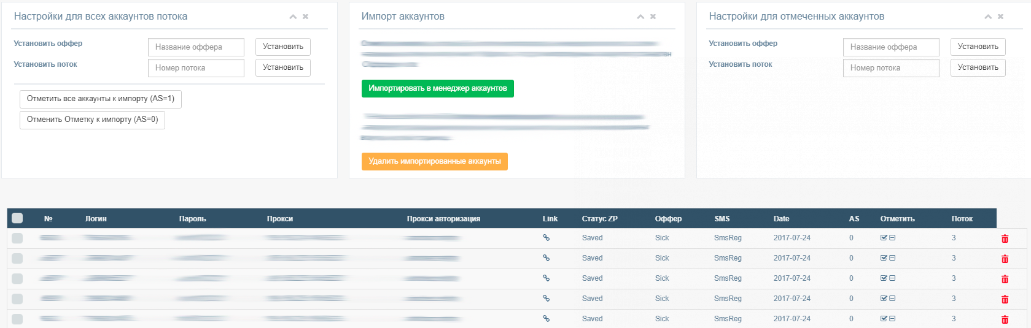This screenshot has width=1031, height=328.
Task: Sort the table by the 'Статус ZP' column header
Action: coord(599,219)
